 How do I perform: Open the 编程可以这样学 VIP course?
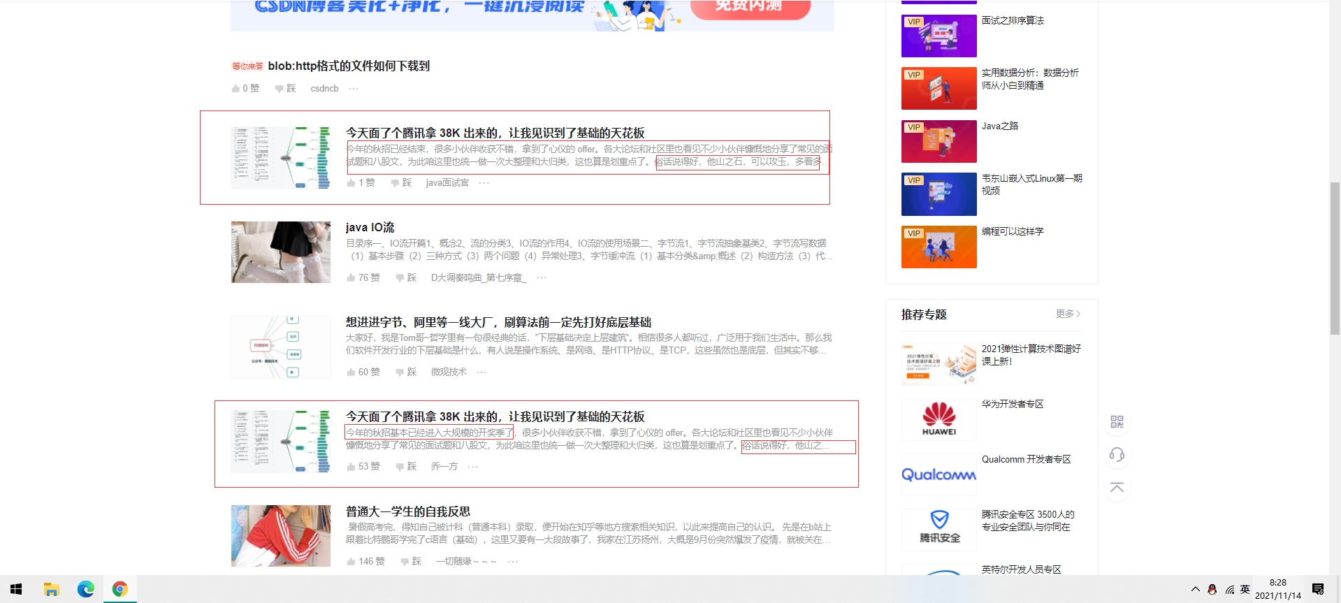tap(1013, 232)
